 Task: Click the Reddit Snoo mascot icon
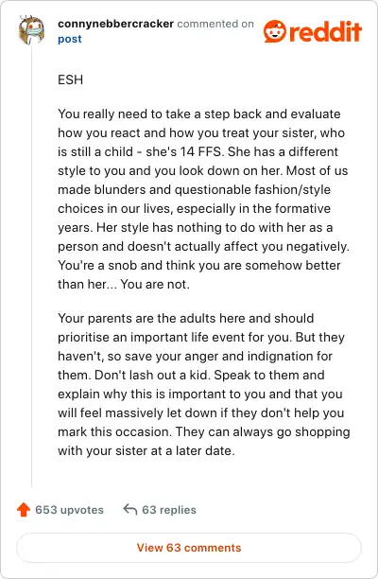coord(275,31)
